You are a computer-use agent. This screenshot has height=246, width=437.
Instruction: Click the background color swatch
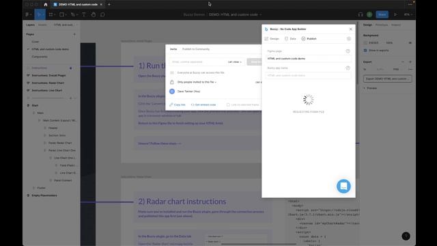[x=365, y=42]
